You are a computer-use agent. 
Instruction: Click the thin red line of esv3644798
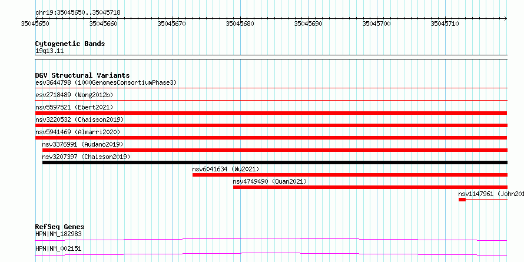(x=271, y=88)
